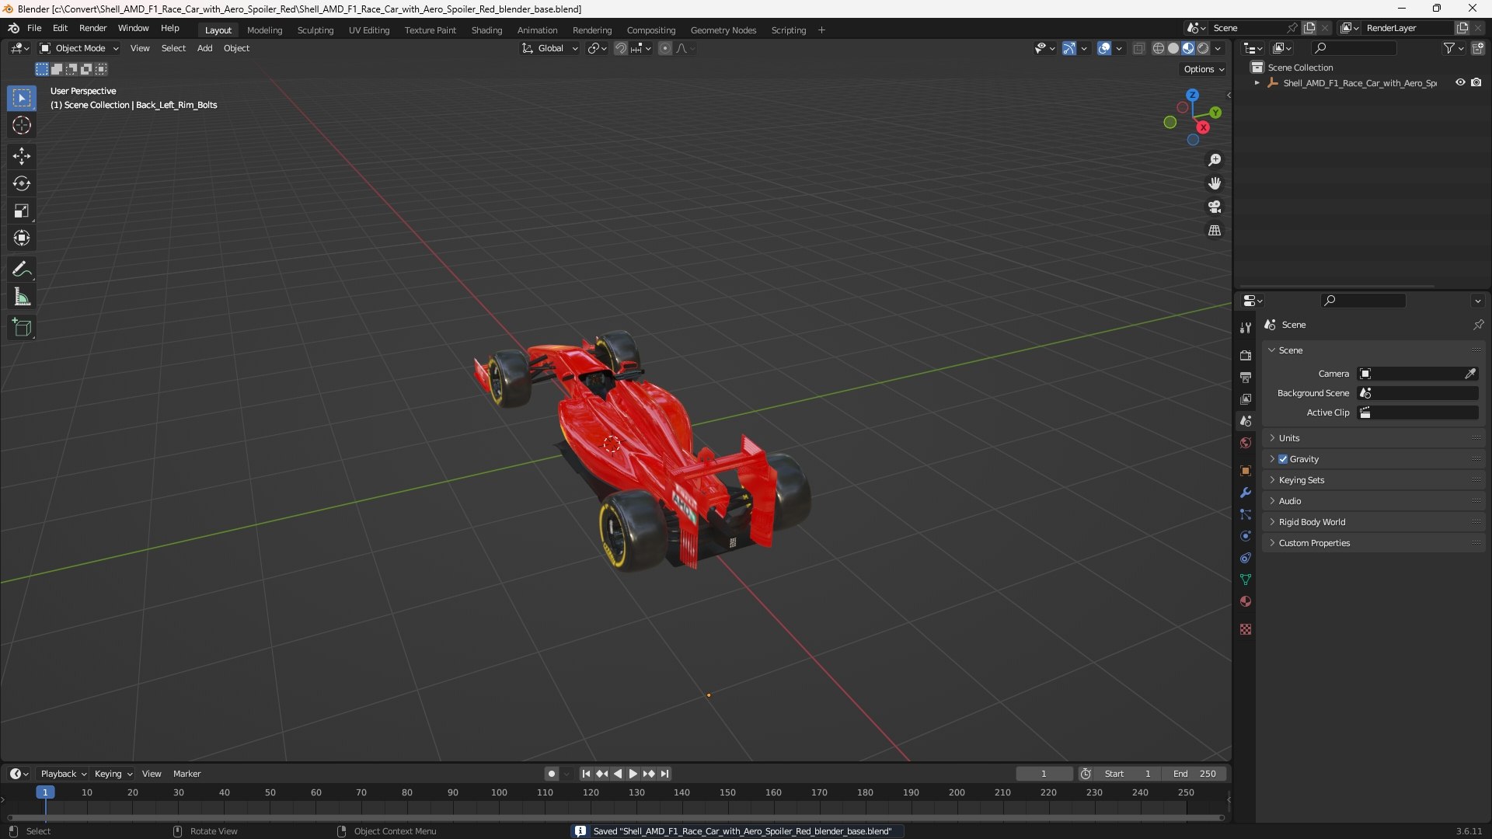
Task: Click the current frame number field
Action: coord(1044,774)
